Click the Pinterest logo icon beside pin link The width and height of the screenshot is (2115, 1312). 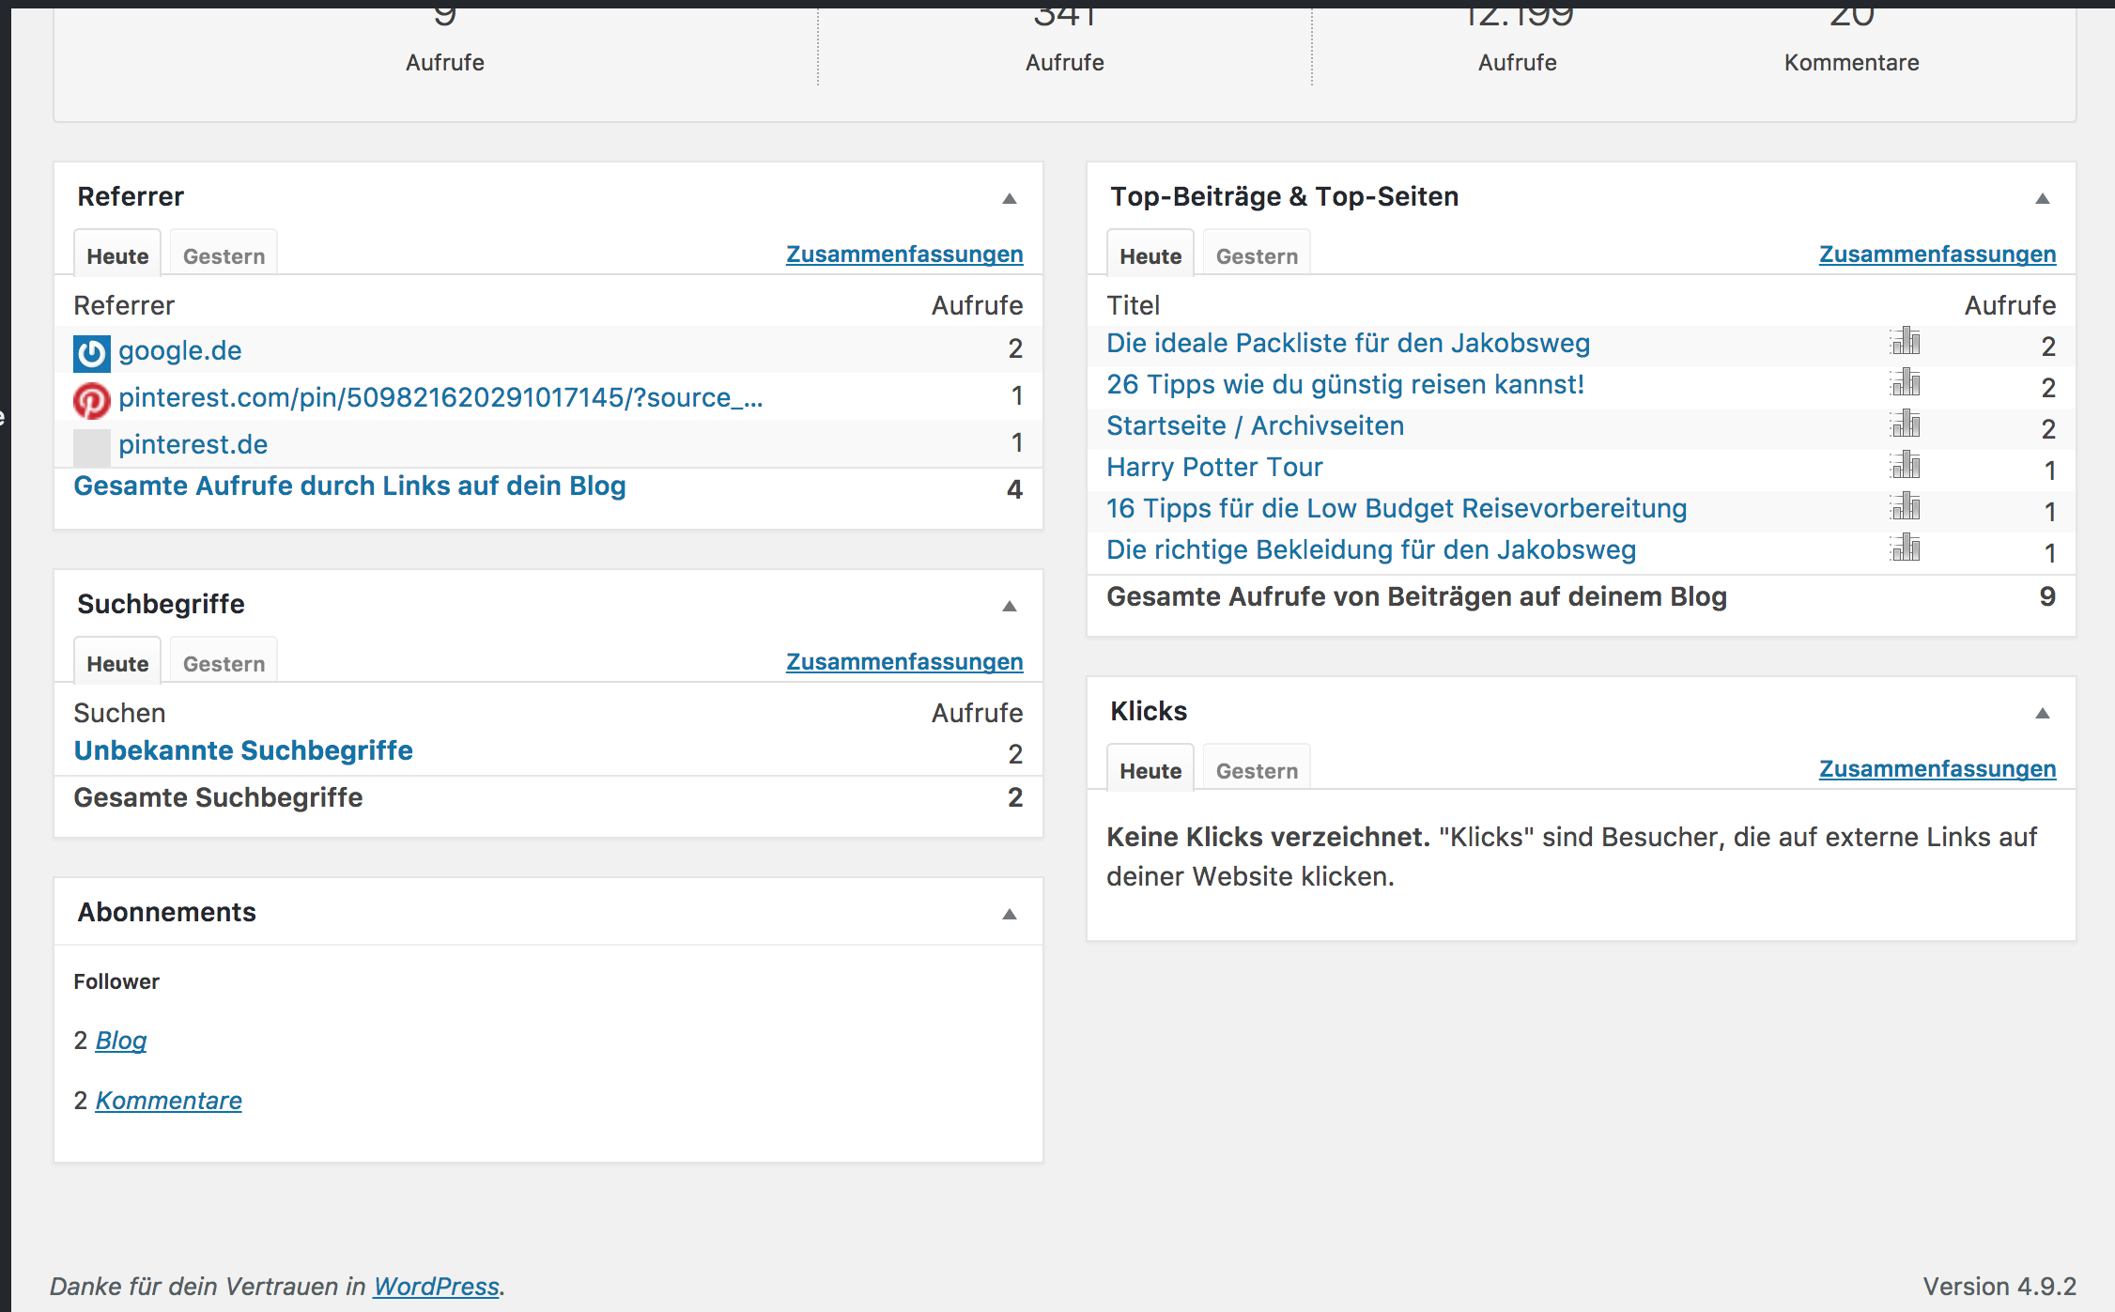tap(92, 400)
